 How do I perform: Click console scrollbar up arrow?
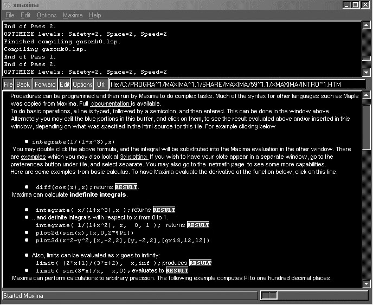pos(366,25)
